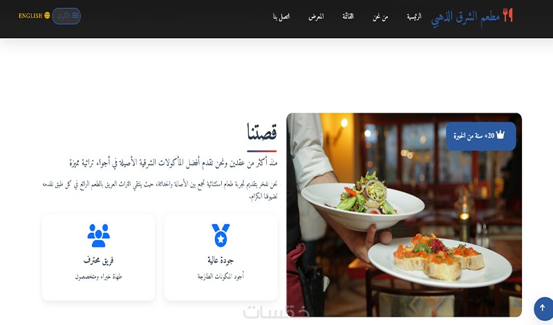Select the جودة عالية feature card
Viewport: 553px width, 325px height.
pos(221,258)
